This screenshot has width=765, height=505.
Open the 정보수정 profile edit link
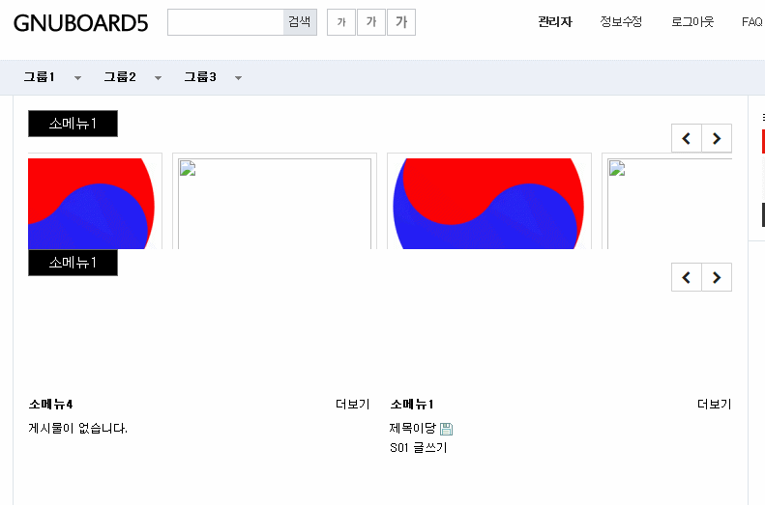621,22
